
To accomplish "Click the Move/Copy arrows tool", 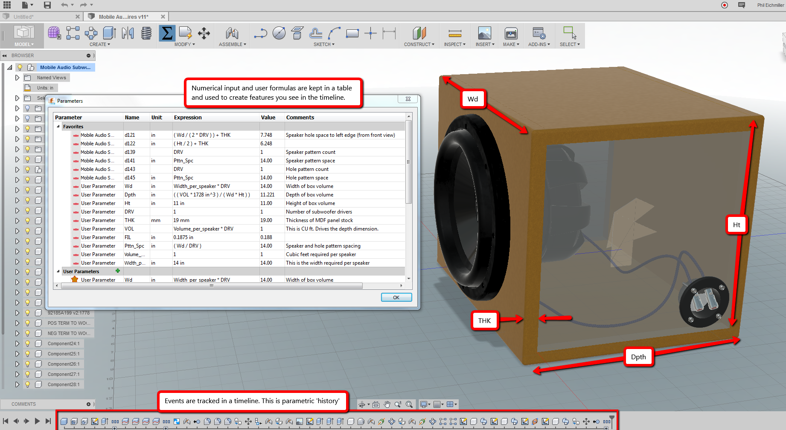I will coord(204,33).
